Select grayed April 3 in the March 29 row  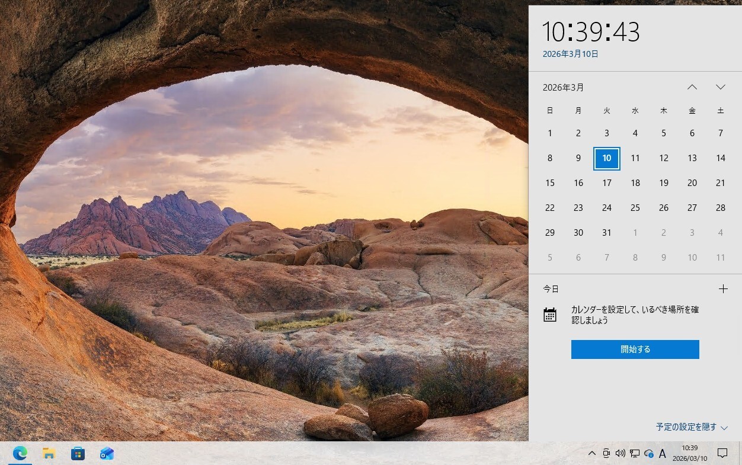tap(692, 233)
